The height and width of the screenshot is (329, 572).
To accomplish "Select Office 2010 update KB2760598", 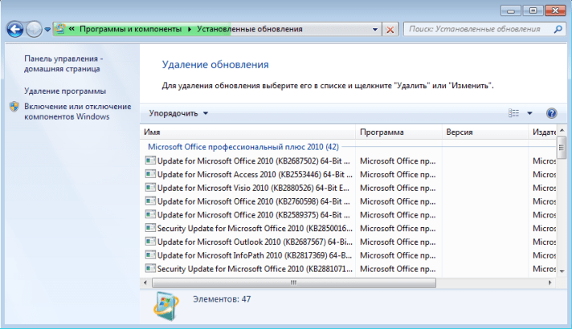I will 254,201.
